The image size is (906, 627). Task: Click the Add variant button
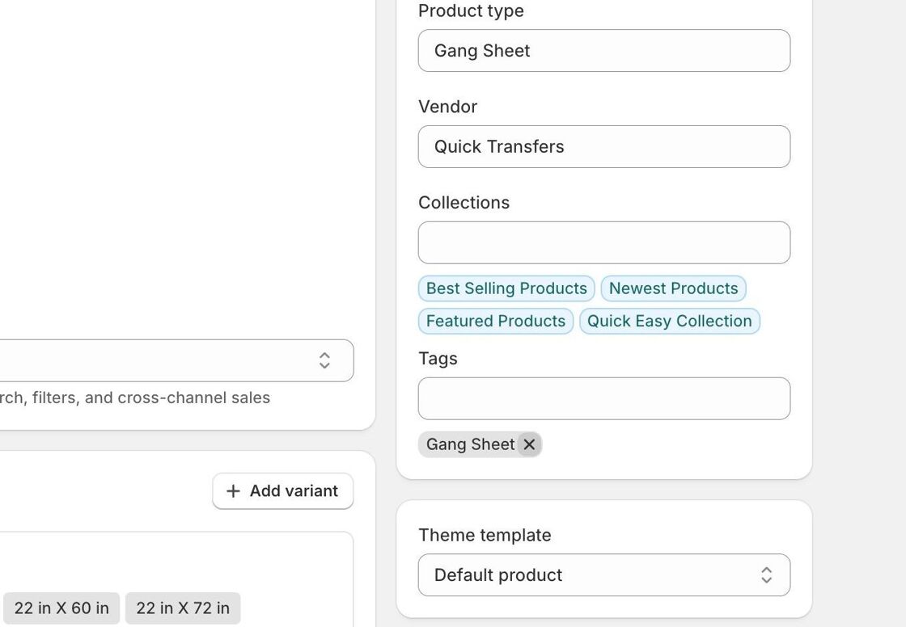pos(283,491)
